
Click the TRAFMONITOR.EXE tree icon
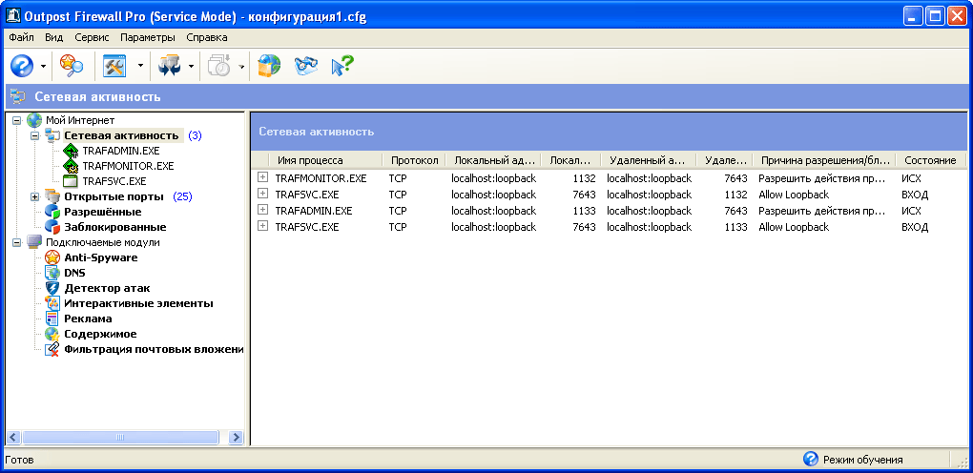tap(71, 166)
